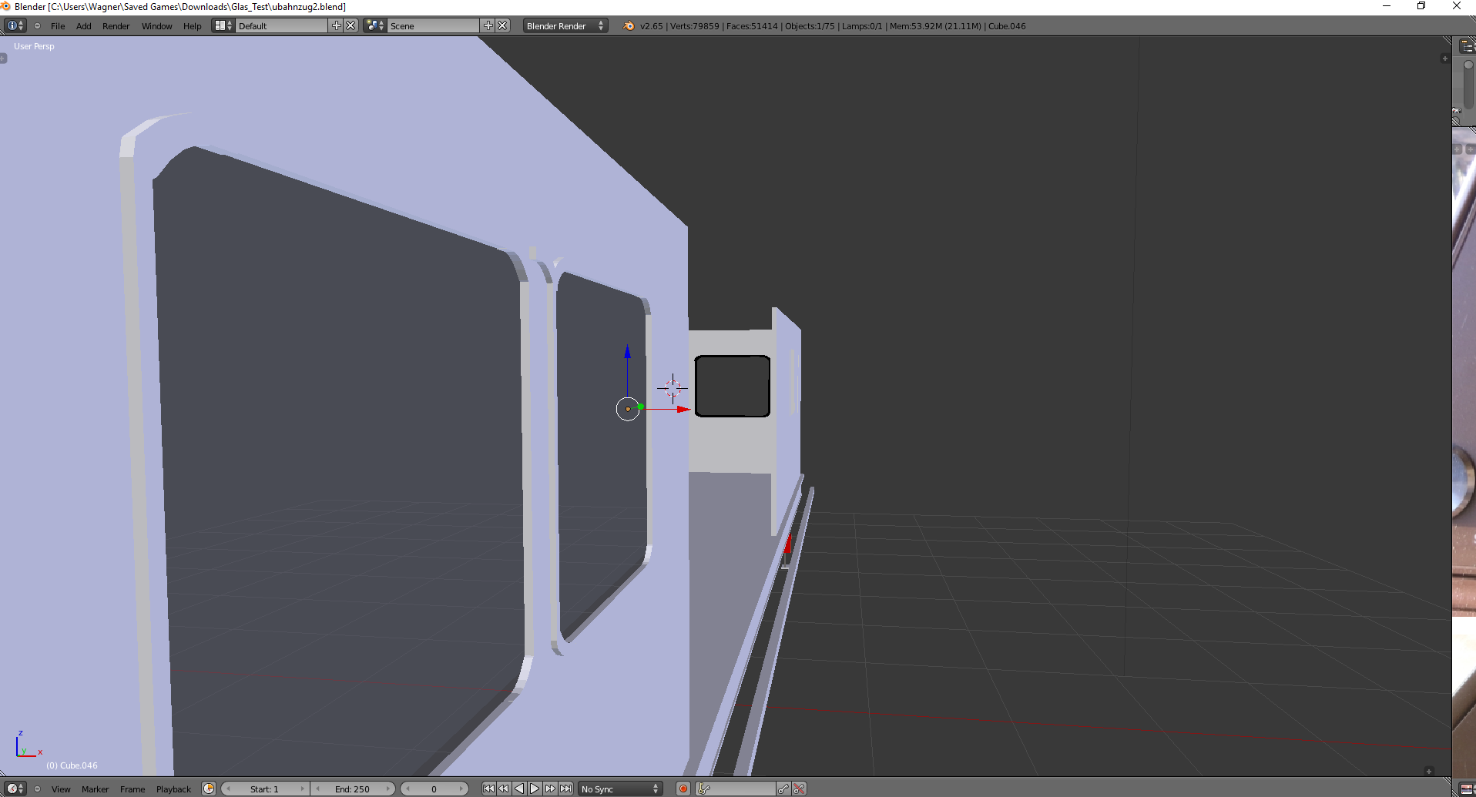Click the Blender logo splash icon

pos(629,25)
